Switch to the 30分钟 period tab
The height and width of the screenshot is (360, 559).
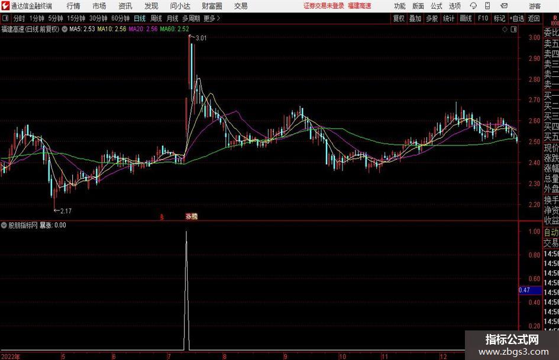(x=98, y=18)
